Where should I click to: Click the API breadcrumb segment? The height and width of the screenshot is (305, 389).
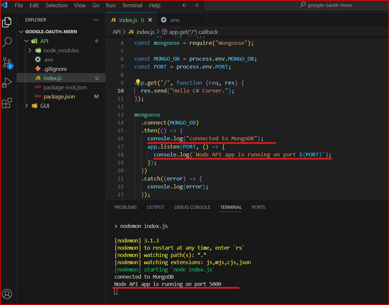pyautogui.click(x=117, y=32)
